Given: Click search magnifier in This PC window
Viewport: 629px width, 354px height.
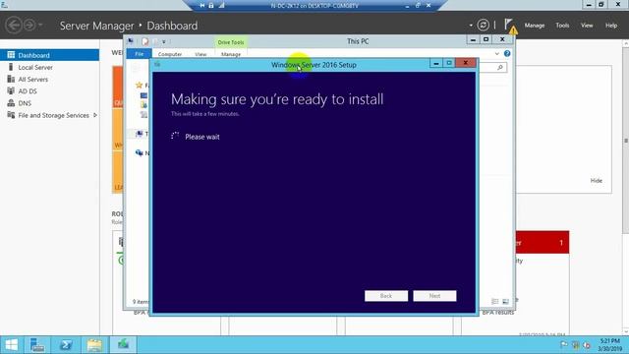Looking at the screenshot, I should (x=500, y=68).
